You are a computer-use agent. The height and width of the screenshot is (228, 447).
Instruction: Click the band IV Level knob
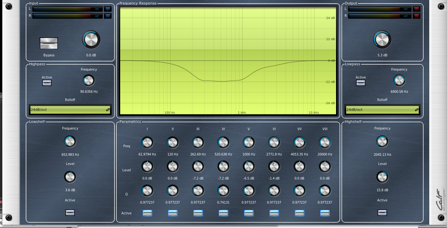pyautogui.click(x=223, y=167)
